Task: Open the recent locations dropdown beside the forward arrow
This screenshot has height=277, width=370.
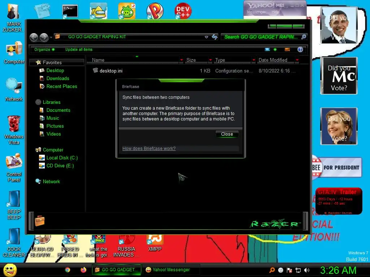Action: (x=51, y=37)
